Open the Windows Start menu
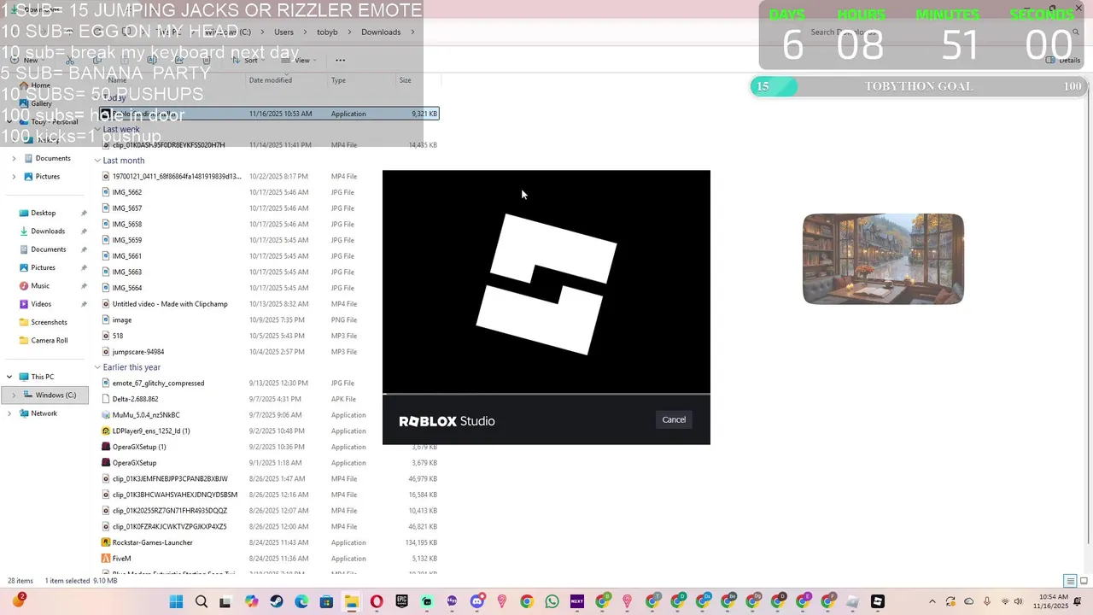This screenshot has width=1093, height=615. pyautogui.click(x=176, y=602)
